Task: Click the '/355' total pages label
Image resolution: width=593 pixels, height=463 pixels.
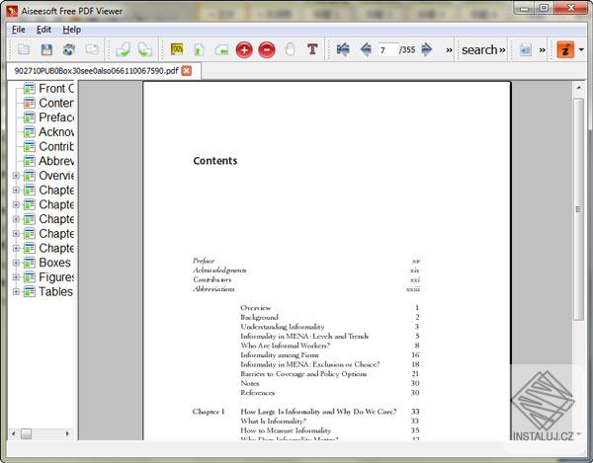Action: coord(407,49)
